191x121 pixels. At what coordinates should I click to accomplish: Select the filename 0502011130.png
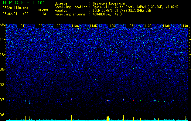point(15,8)
